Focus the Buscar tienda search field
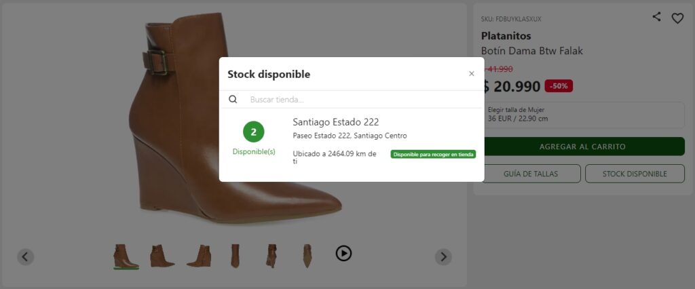 (360, 99)
